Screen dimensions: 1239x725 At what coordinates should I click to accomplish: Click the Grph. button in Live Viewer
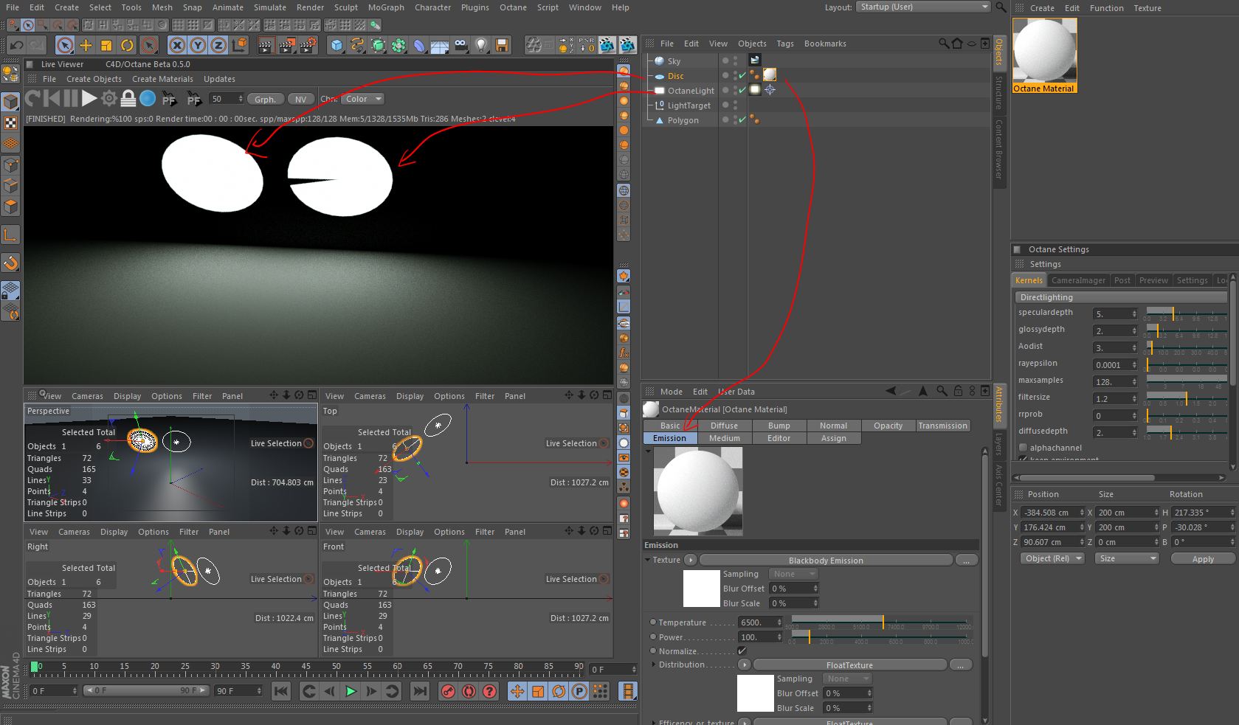pos(265,99)
